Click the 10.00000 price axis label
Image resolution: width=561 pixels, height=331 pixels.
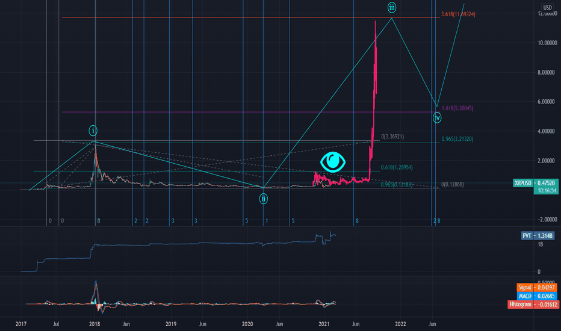point(547,43)
